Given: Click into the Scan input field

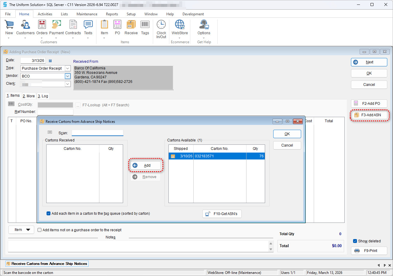Looking at the screenshot, I should click(97, 133).
